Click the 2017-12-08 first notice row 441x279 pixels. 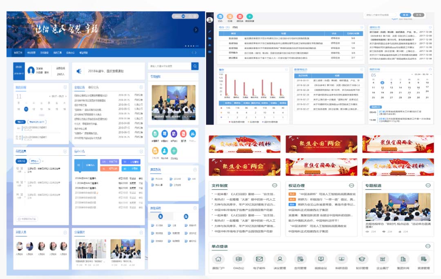(x=401, y=32)
